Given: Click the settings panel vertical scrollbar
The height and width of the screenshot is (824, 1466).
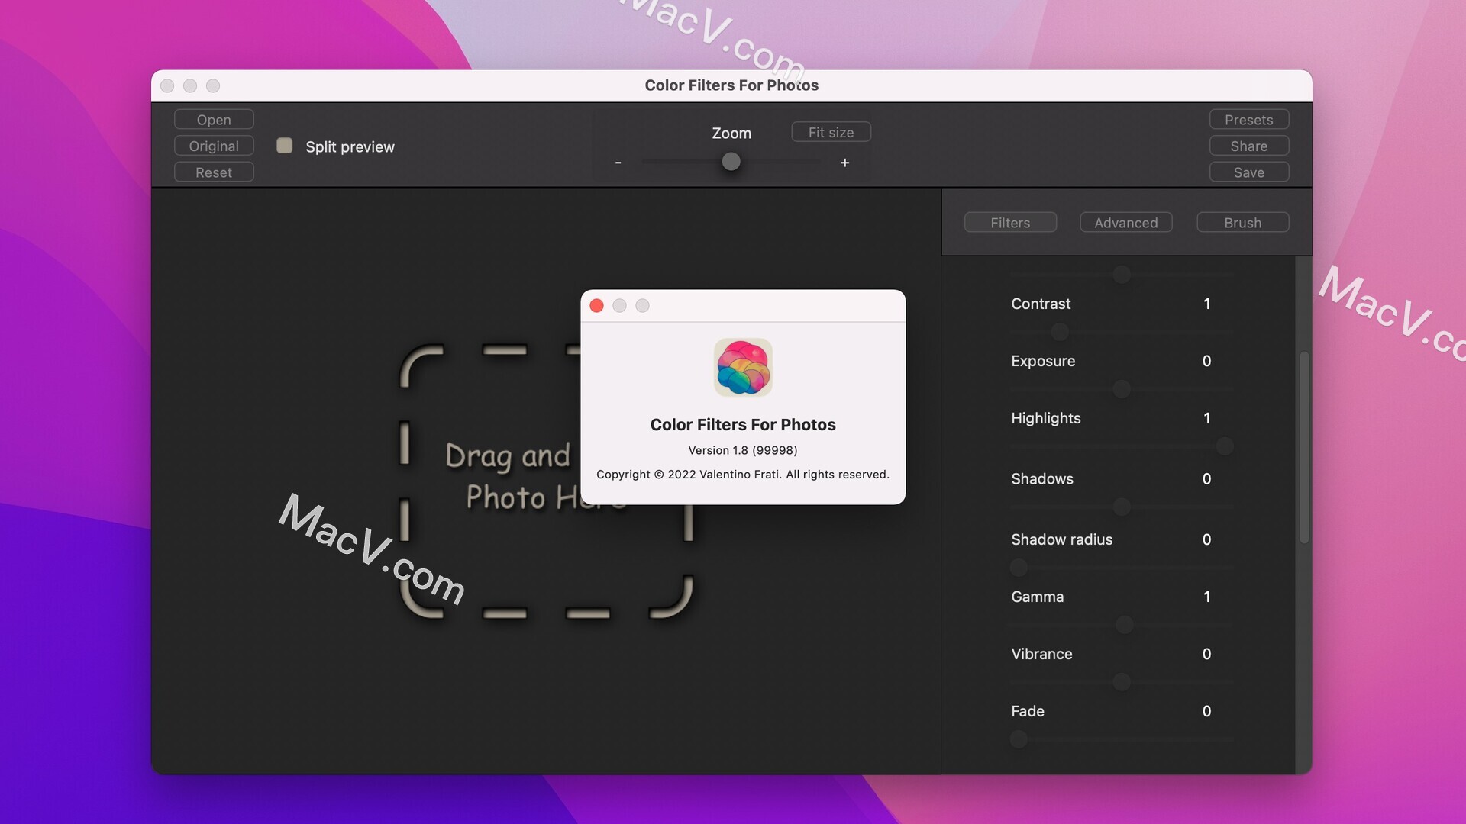Looking at the screenshot, I should click(1304, 448).
